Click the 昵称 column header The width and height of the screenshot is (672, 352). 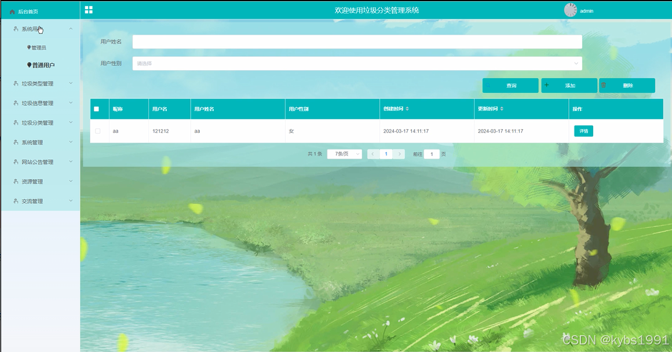point(118,109)
